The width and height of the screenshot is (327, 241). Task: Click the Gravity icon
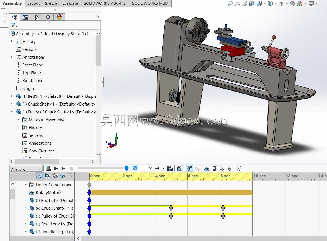229,168
